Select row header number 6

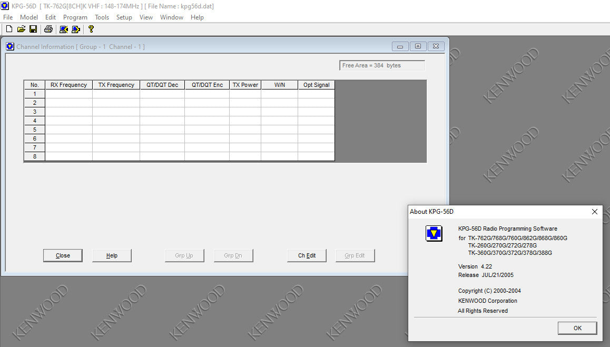click(x=35, y=138)
